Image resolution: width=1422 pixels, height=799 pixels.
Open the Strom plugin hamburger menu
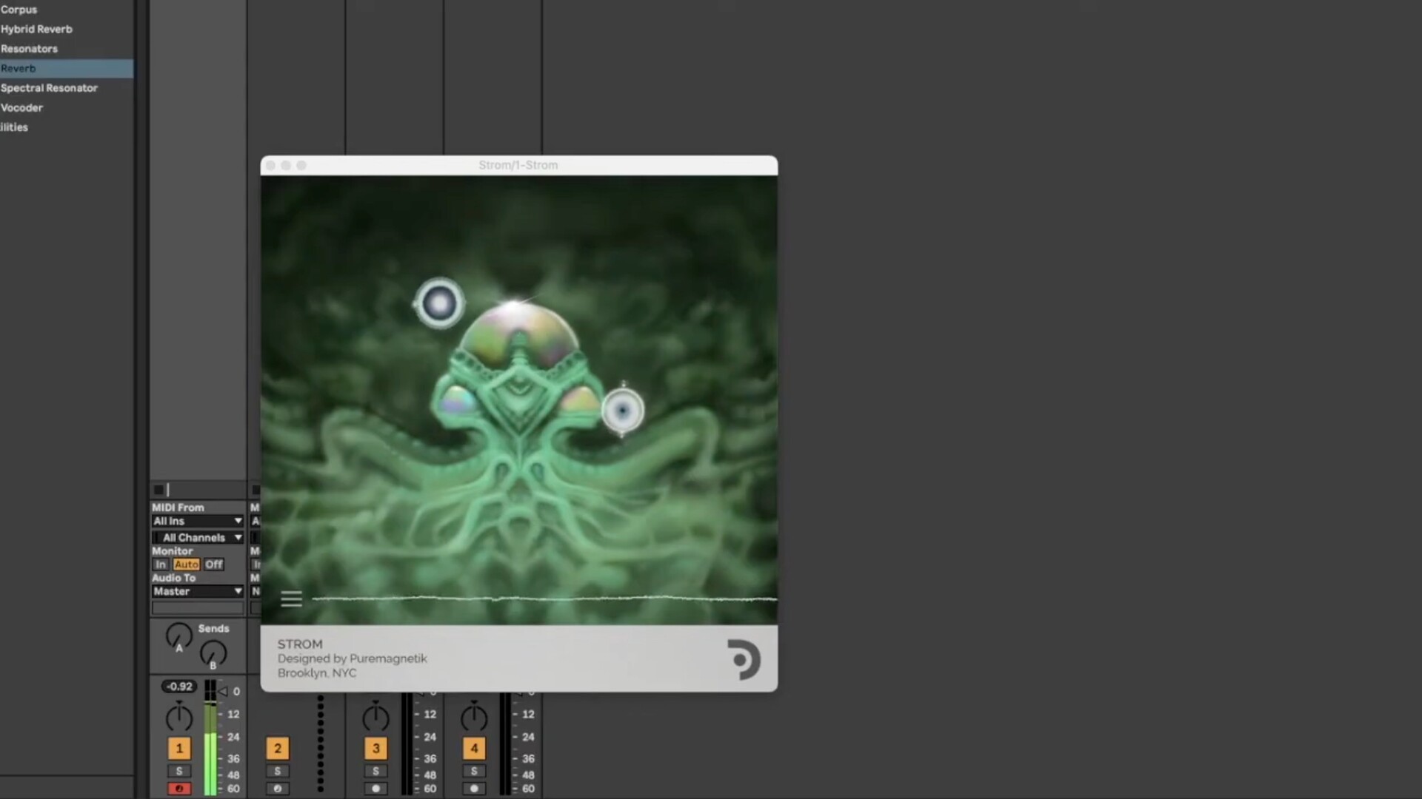point(291,599)
